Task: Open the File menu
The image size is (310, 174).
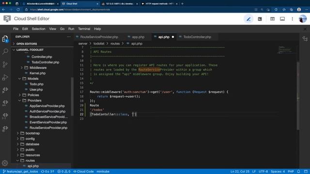Action: click(15, 29)
